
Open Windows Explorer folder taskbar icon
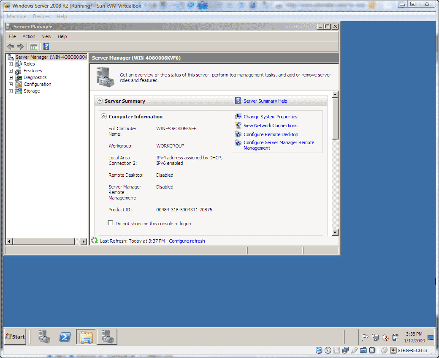86,337
